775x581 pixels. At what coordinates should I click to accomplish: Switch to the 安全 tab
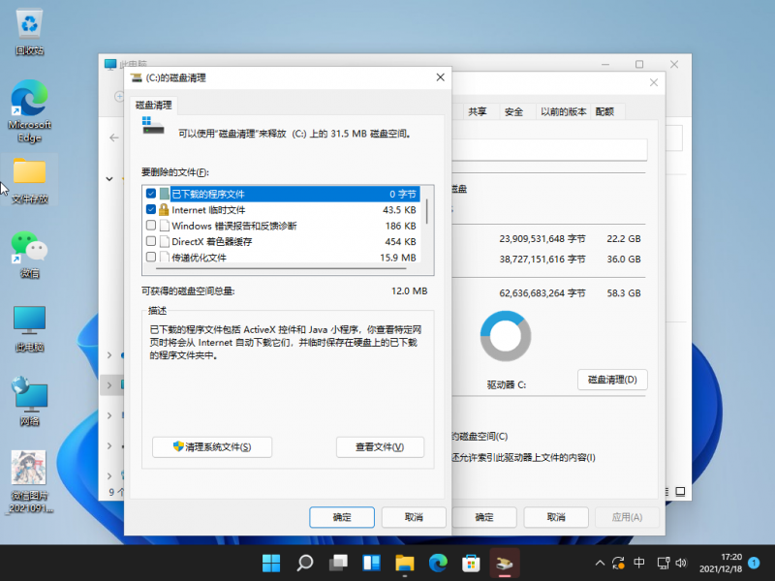pos(513,111)
